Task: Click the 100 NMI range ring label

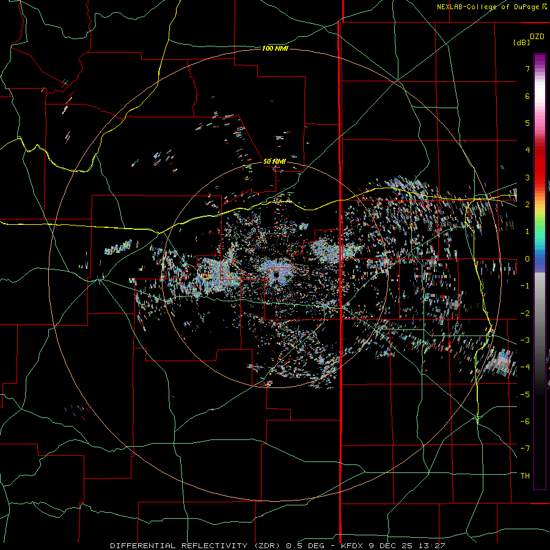Action: click(x=276, y=48)
